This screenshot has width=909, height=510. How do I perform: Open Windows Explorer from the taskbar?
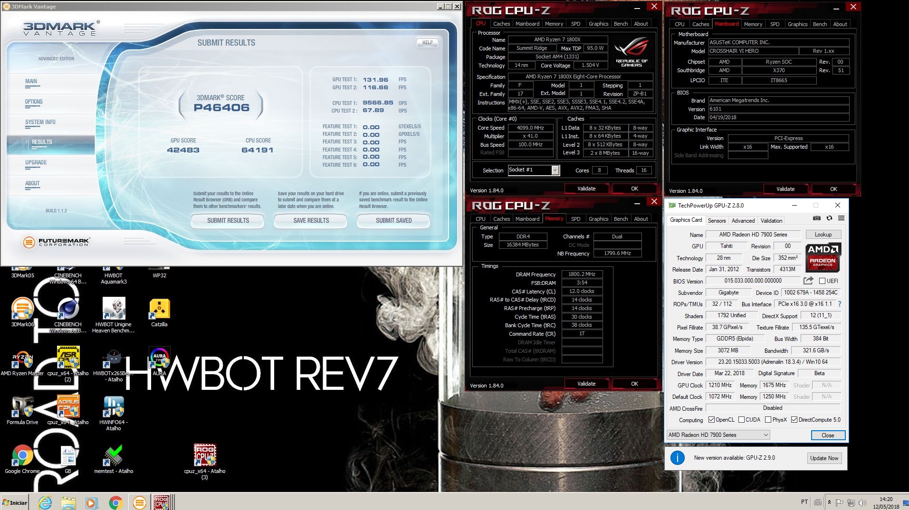click(68, 502)
